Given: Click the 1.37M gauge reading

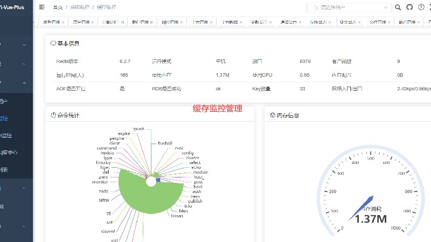Looking at the screenshot, I should coord(371,219).
